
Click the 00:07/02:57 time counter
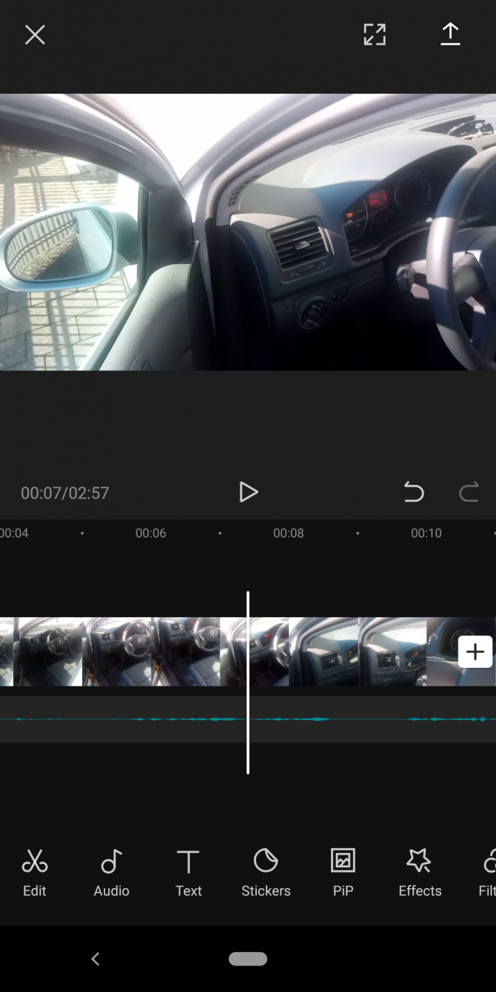(x=65, y=493)
